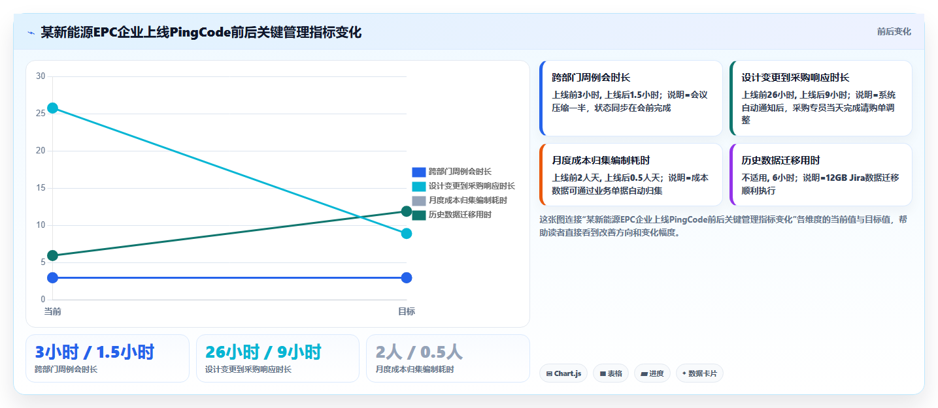The width and height of the screenshot is (938, 408).
Task: Click the icon inside Chart.js chip
Action: pos(550,374)
